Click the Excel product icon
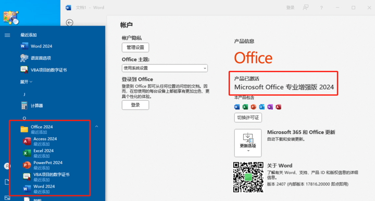Image resolution: width=375 pixels, height=201 pixels. [245, 107]
